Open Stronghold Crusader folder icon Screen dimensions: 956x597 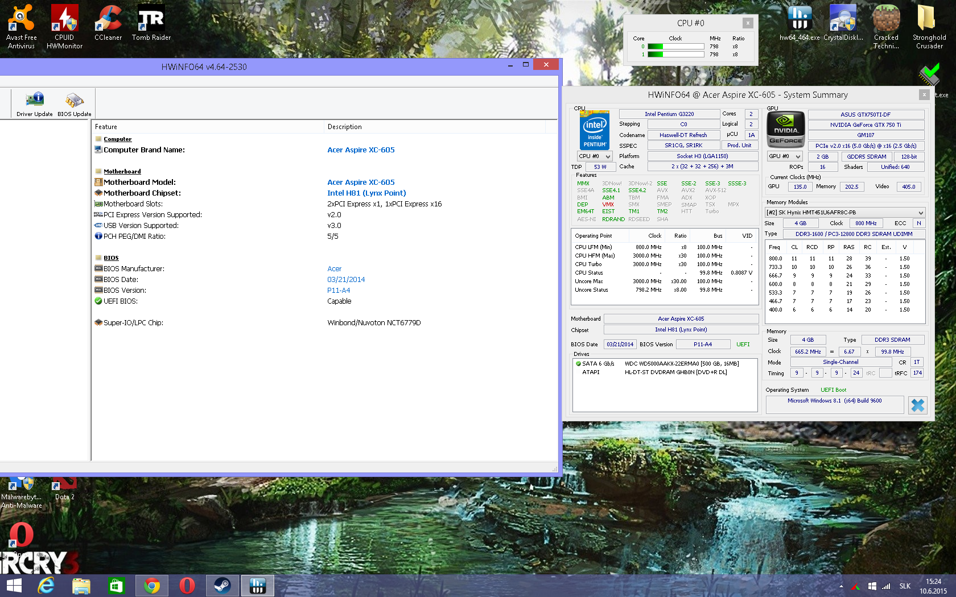(929, 26)
